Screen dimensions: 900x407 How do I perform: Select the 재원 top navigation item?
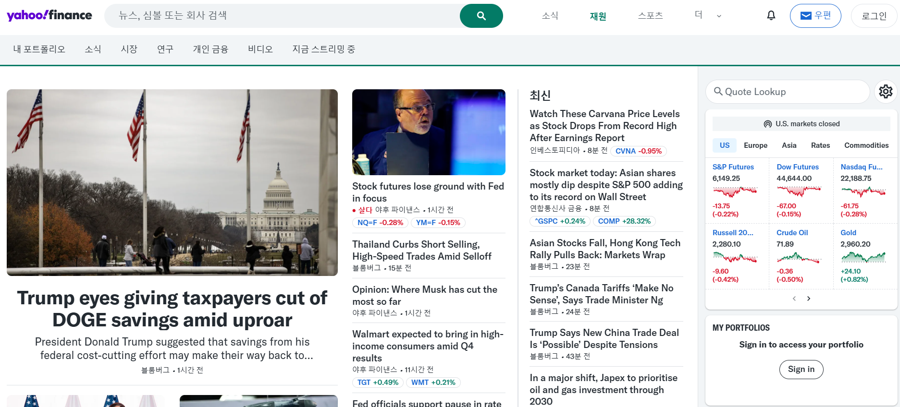[x=598, y=16]
